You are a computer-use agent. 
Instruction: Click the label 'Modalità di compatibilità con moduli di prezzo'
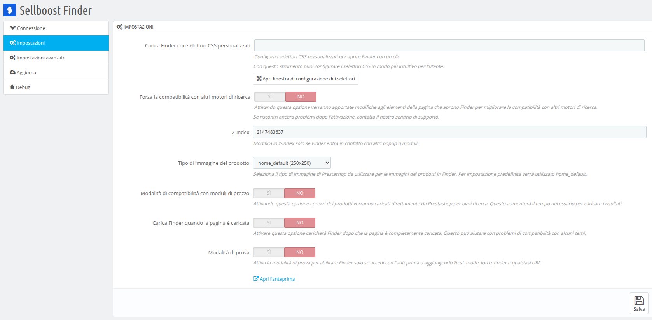(195, 193)
